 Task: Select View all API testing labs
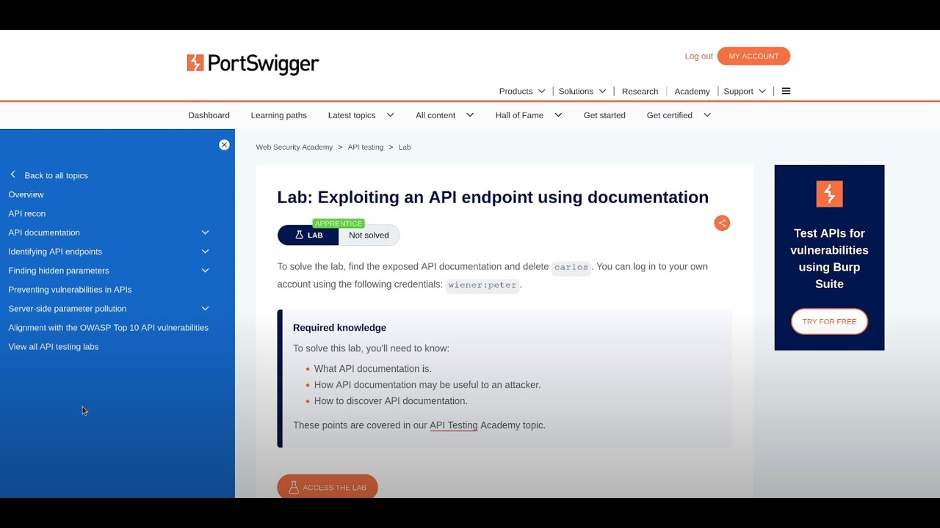[53, 347]
